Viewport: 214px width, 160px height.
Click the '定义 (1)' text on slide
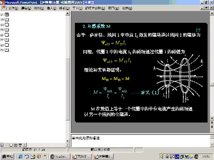click(150, 93)
